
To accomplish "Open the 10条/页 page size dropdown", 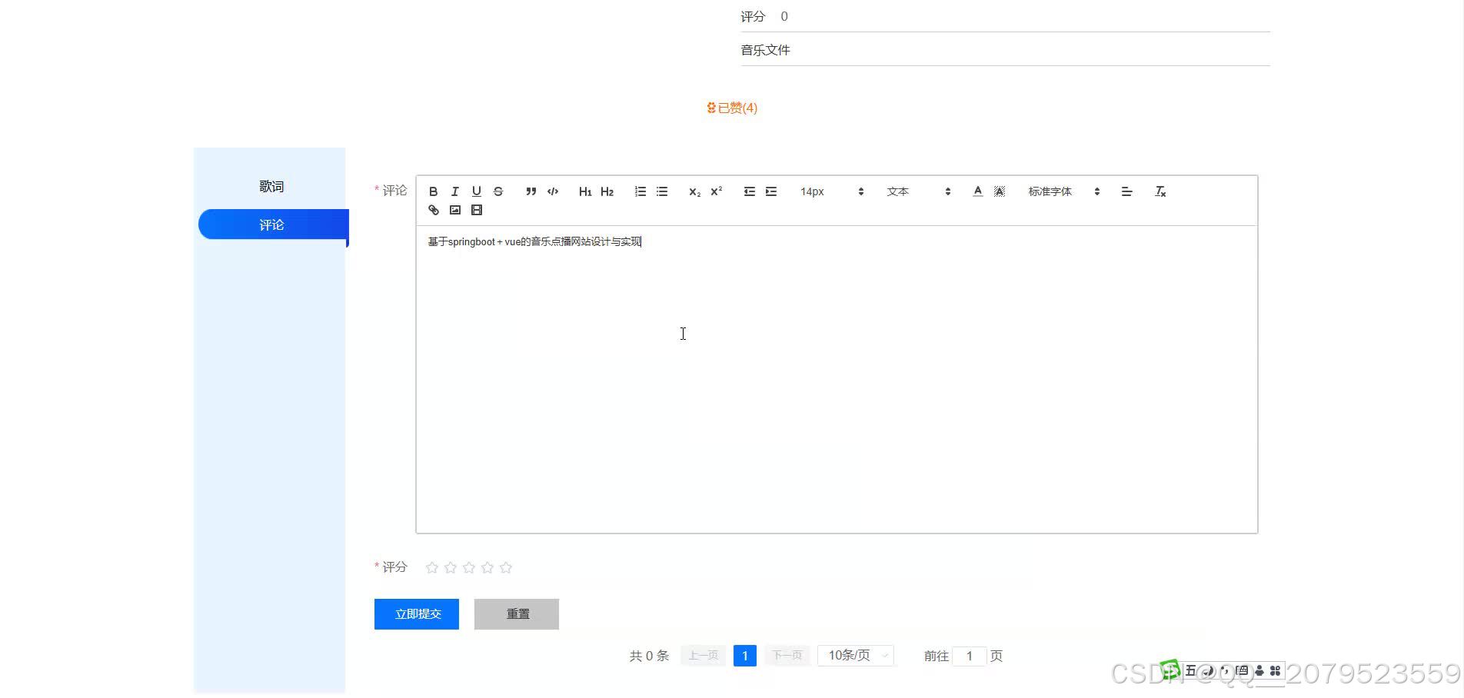I will point(856,656).
